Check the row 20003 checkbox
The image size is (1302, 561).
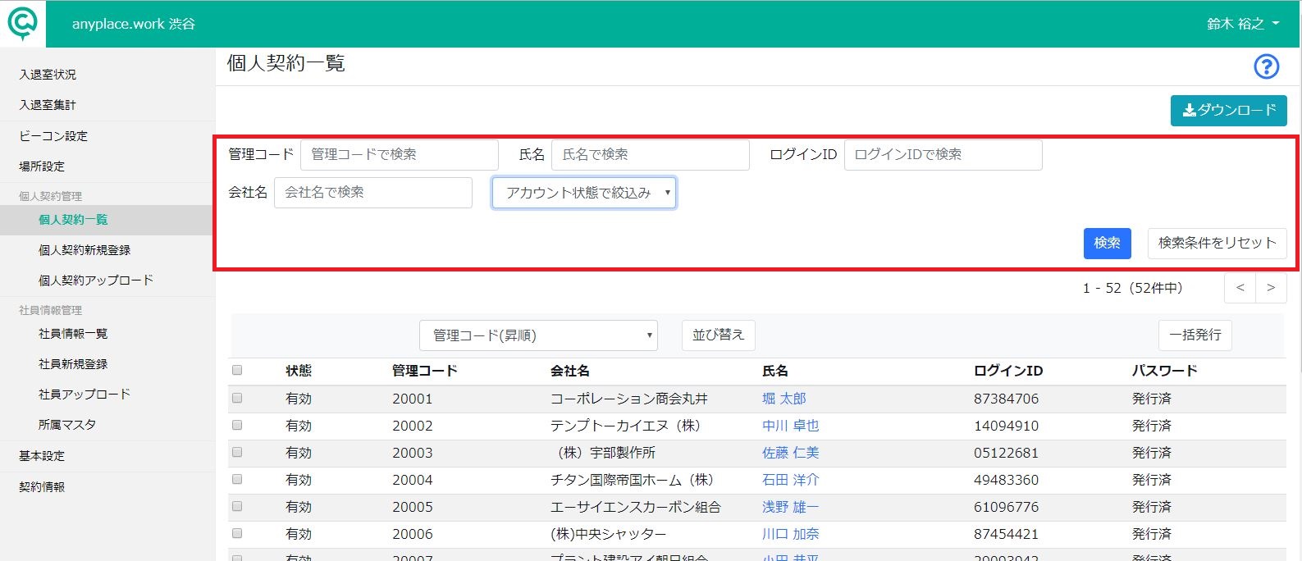(x=237, y=452)
